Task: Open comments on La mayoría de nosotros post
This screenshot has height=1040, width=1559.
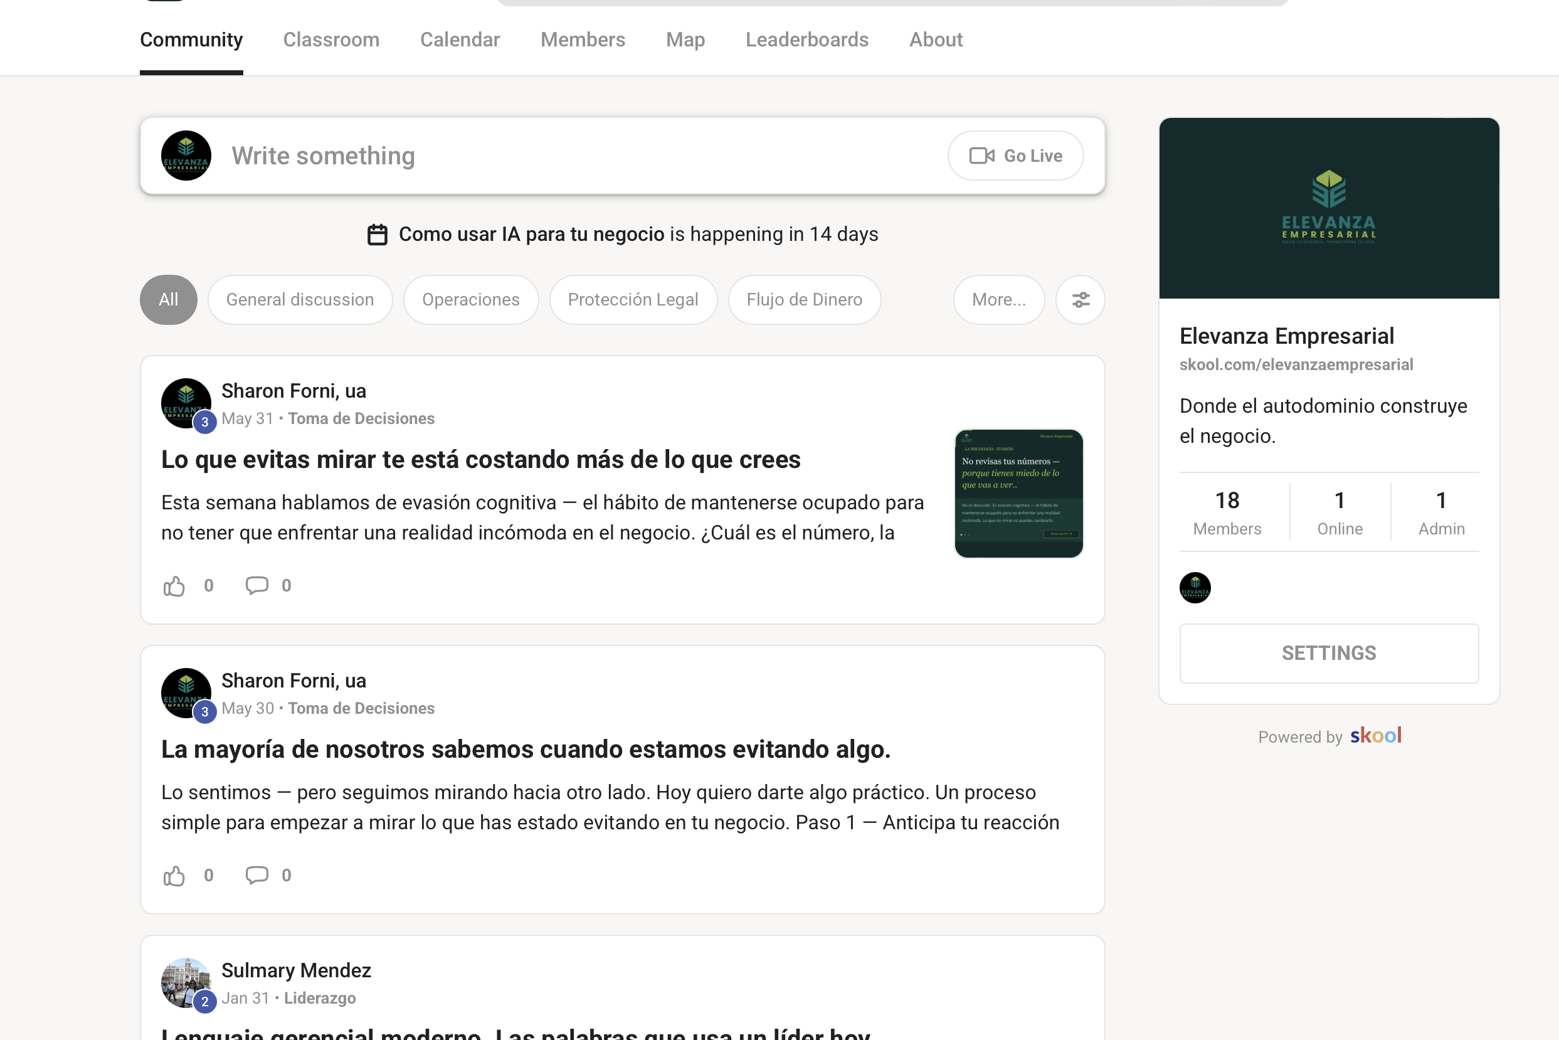Action: [256, 876]
